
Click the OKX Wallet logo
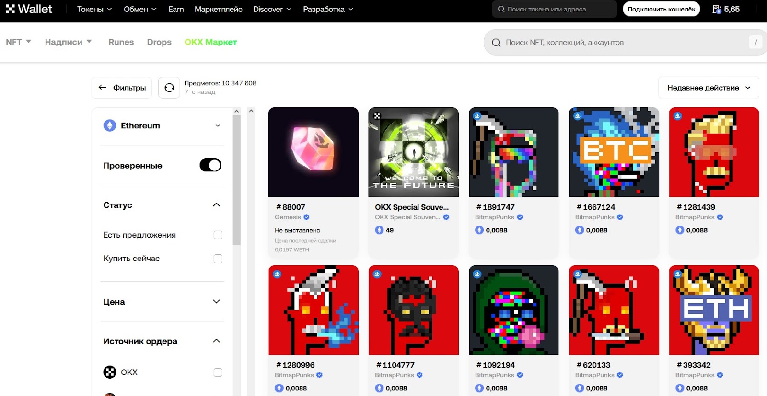29,9
